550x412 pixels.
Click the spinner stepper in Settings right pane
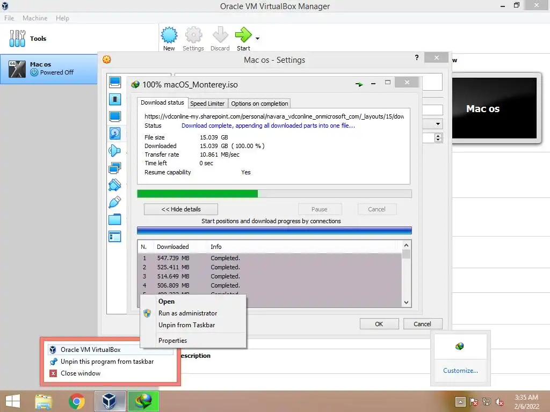click(x=438, y=138)
